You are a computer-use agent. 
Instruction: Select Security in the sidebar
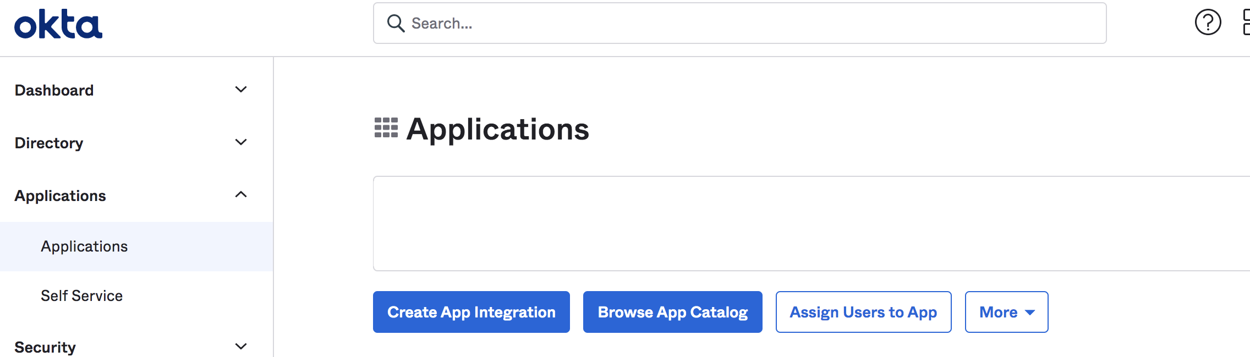(46, 346)
